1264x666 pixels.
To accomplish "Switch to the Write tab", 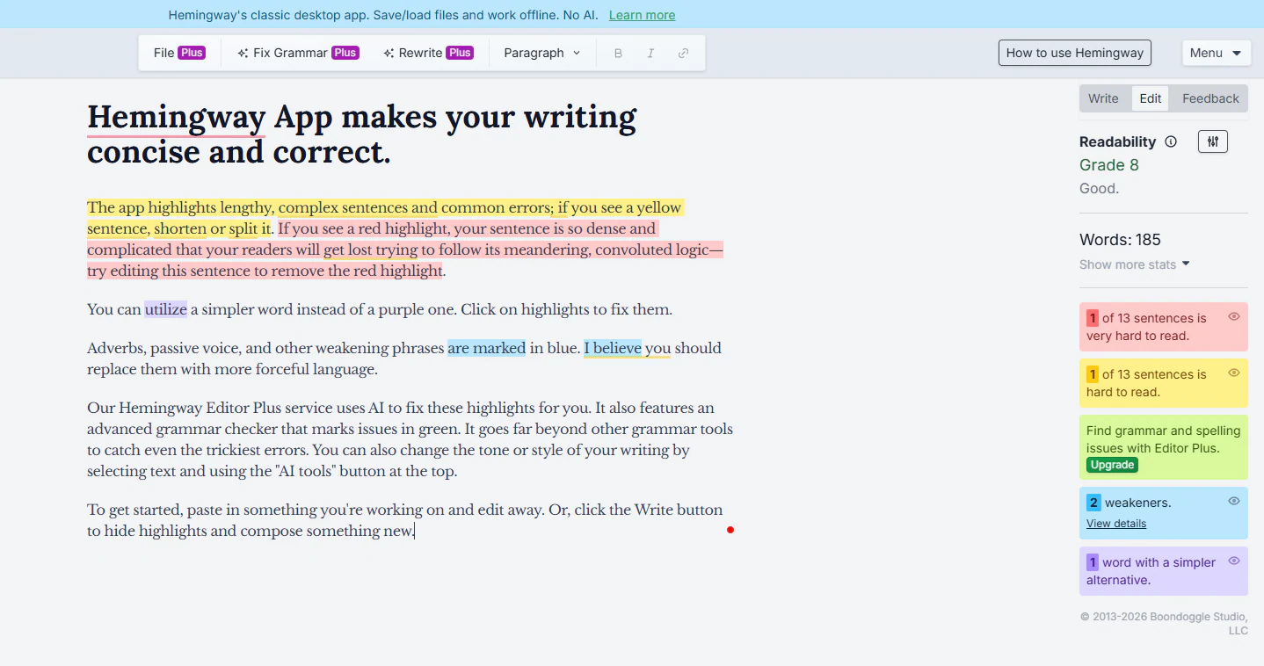I will tap(1103, 98).
